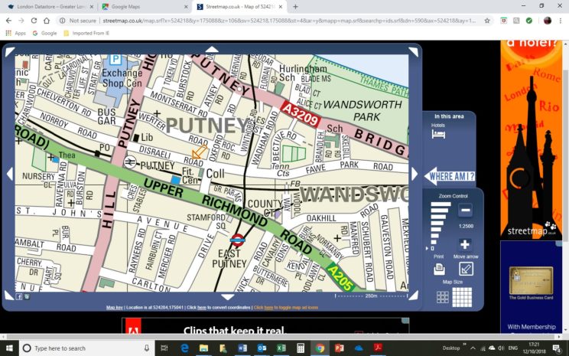569x356 pixels.
Task: Pan map diagonally using top-right corner arrow
Action: [x=414, y=51]
